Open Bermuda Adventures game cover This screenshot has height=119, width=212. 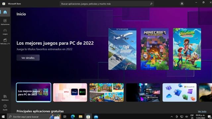(x=187, y=49)
